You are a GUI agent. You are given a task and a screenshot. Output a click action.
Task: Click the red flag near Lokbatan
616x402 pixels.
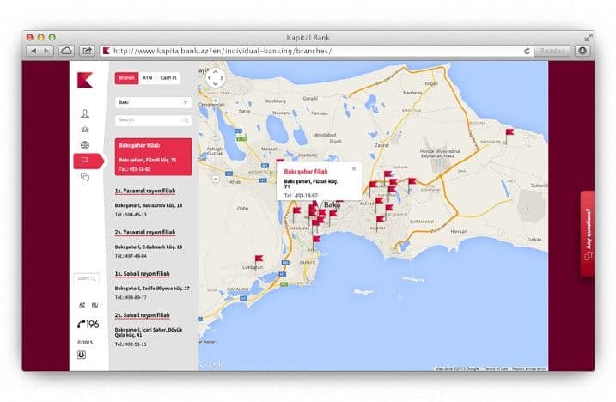(259, 259)
